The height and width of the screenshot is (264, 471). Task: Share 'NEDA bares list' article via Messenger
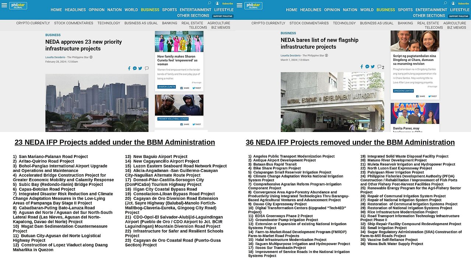367,67
